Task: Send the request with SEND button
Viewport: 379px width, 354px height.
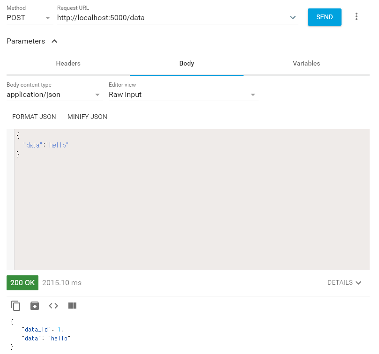Action: point(324,17)
